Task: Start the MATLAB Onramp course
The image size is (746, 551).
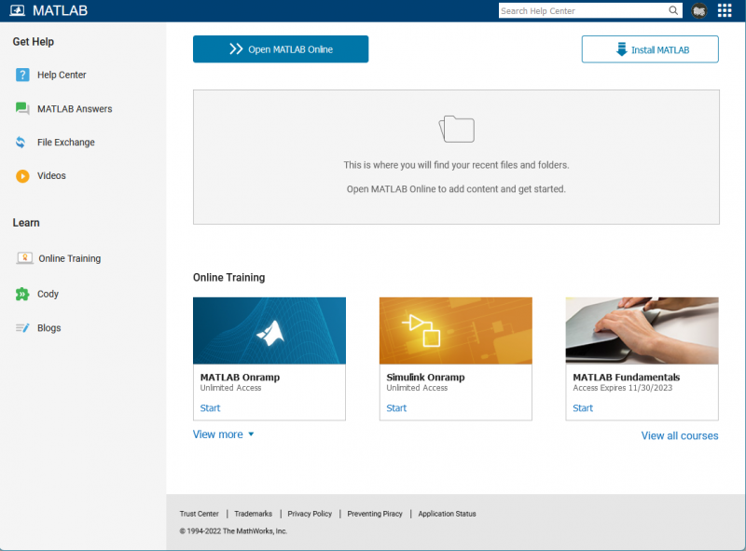Action: click(x=210, y=407)
